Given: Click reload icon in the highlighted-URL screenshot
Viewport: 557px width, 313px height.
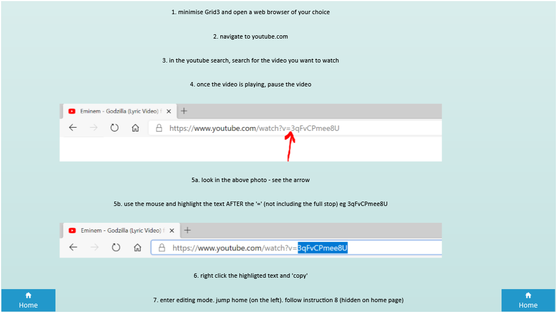Looking at the screenshot, I should click(116, 247).
